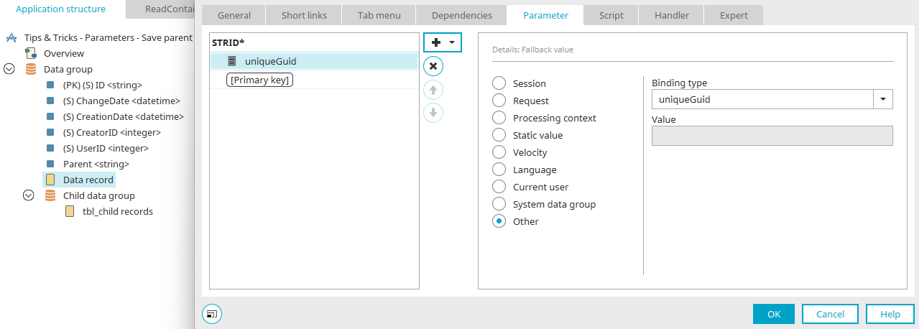Choose the Static value radio option
919x329 pixels.
pos(499,135)
